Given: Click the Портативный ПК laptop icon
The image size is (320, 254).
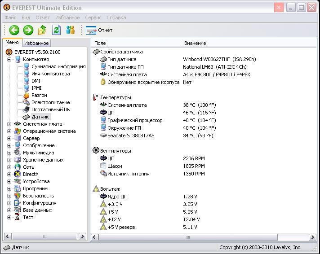Looking at the screenshot, I should (x=26, y=109).
